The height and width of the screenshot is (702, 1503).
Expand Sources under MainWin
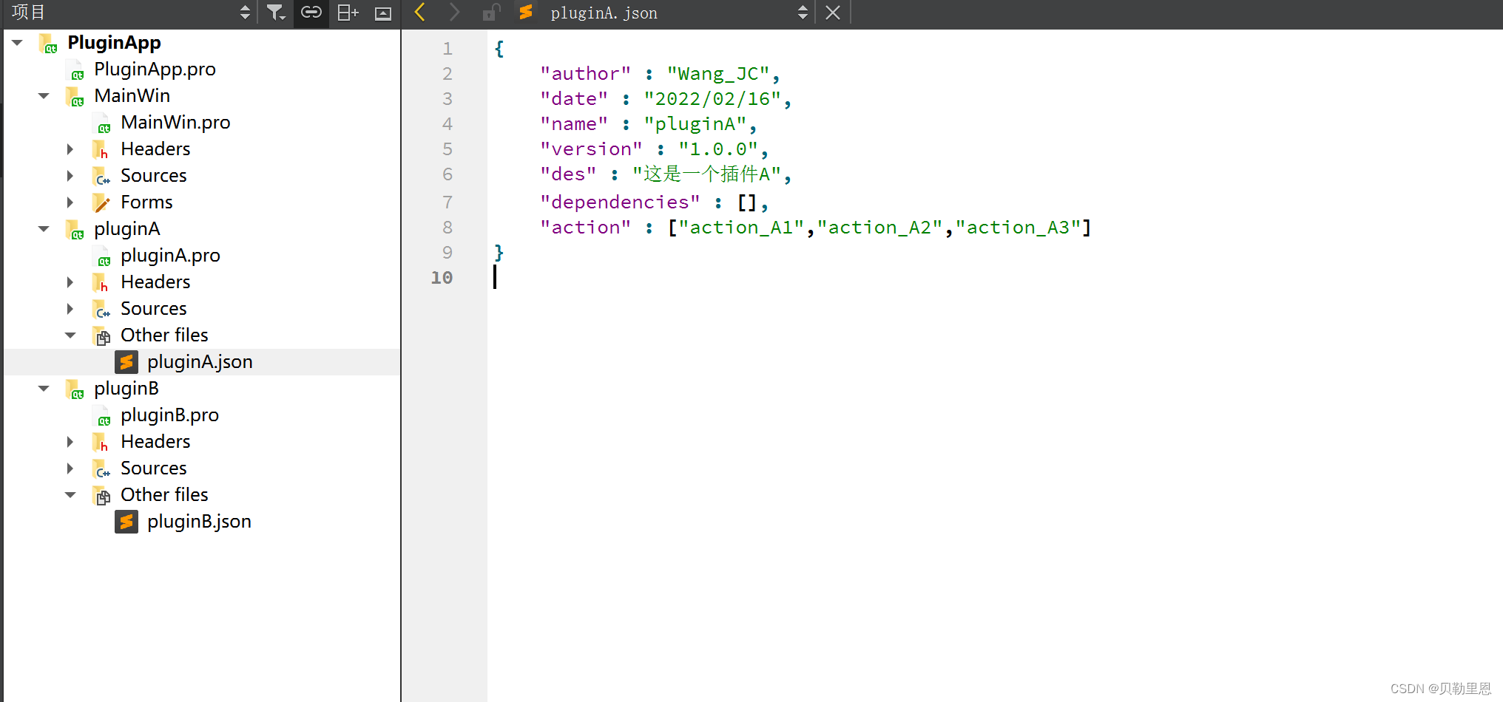(70, 176)
